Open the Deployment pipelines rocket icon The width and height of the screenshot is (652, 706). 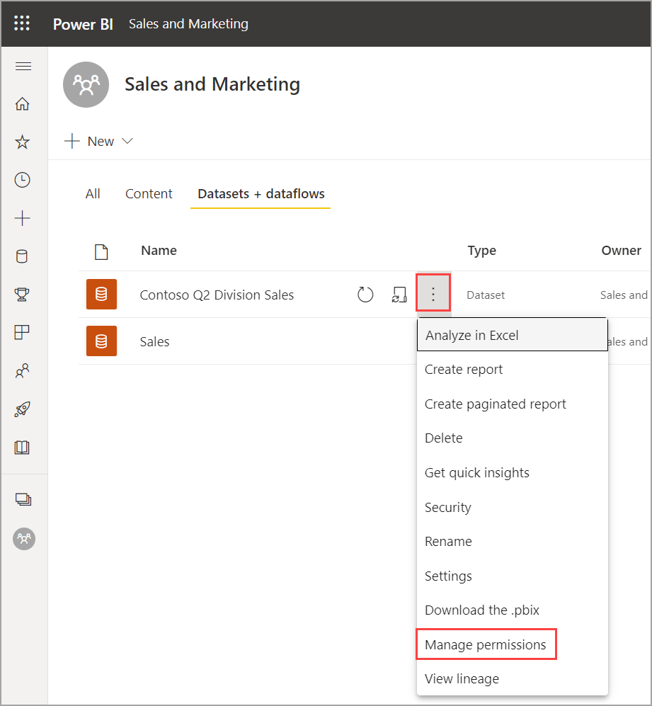(x=23, y=409)
